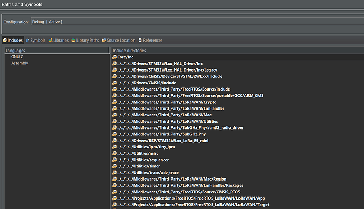This screenshot has width=364, height=209.
Task: Select ../../../../Drivers/STM32WLxx_HAL_Driver/Inc path text
Action: [160, 64]
